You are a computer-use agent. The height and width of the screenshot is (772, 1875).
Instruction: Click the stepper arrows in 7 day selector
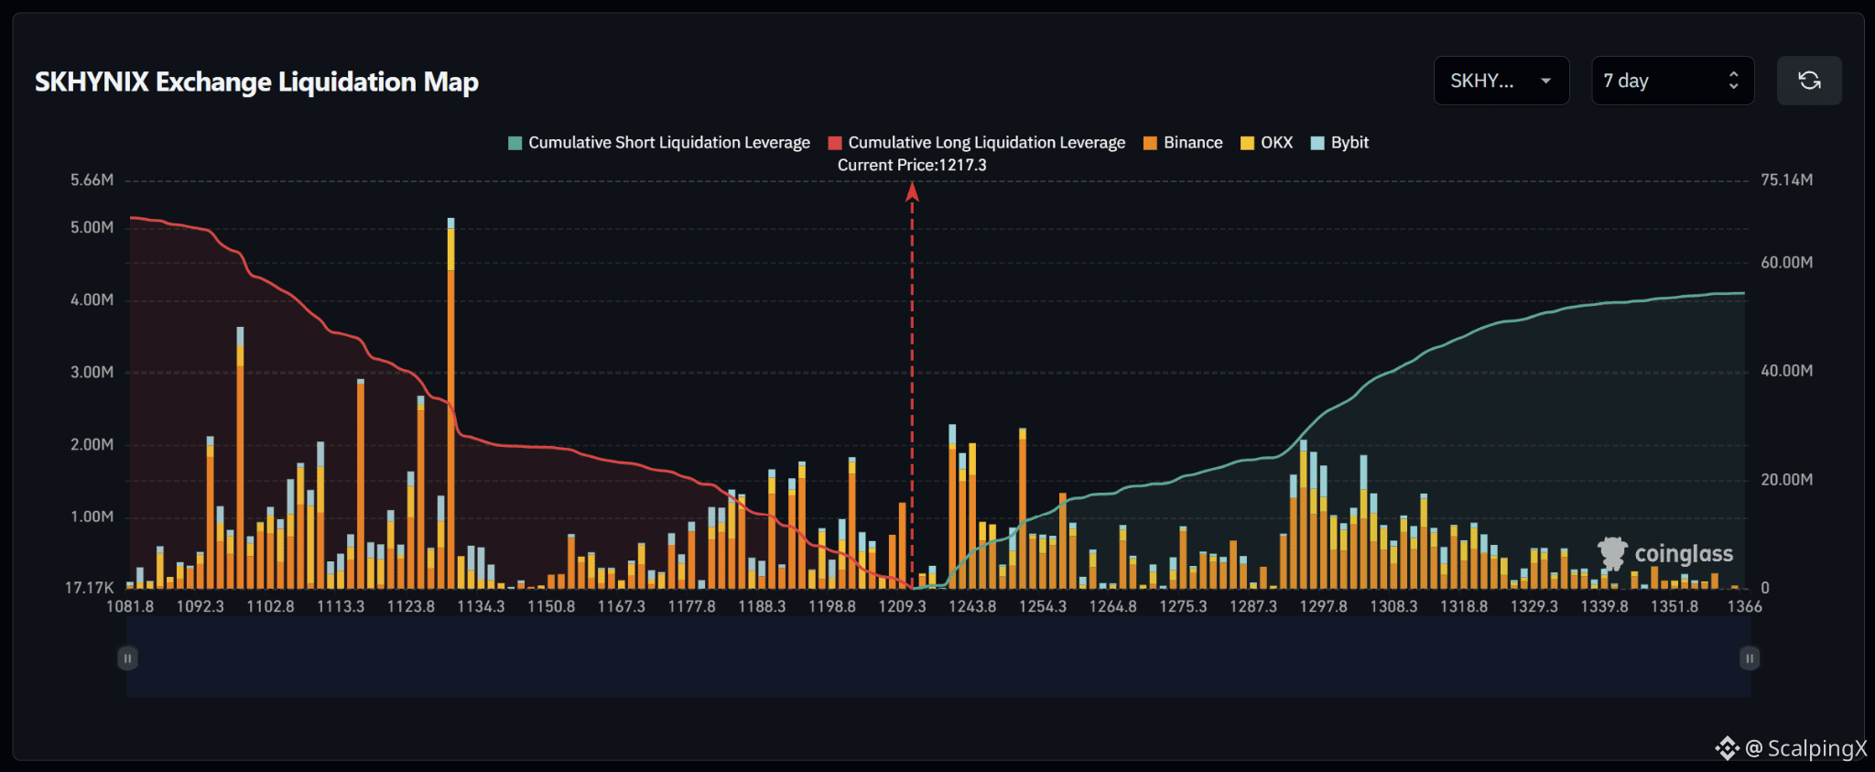tap(1733, 81)
